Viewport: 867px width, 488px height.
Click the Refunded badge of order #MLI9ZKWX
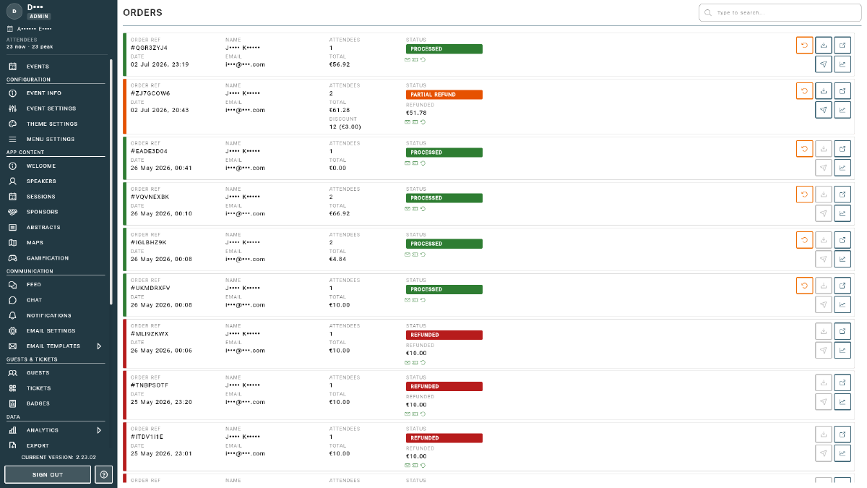pos(444,335)
